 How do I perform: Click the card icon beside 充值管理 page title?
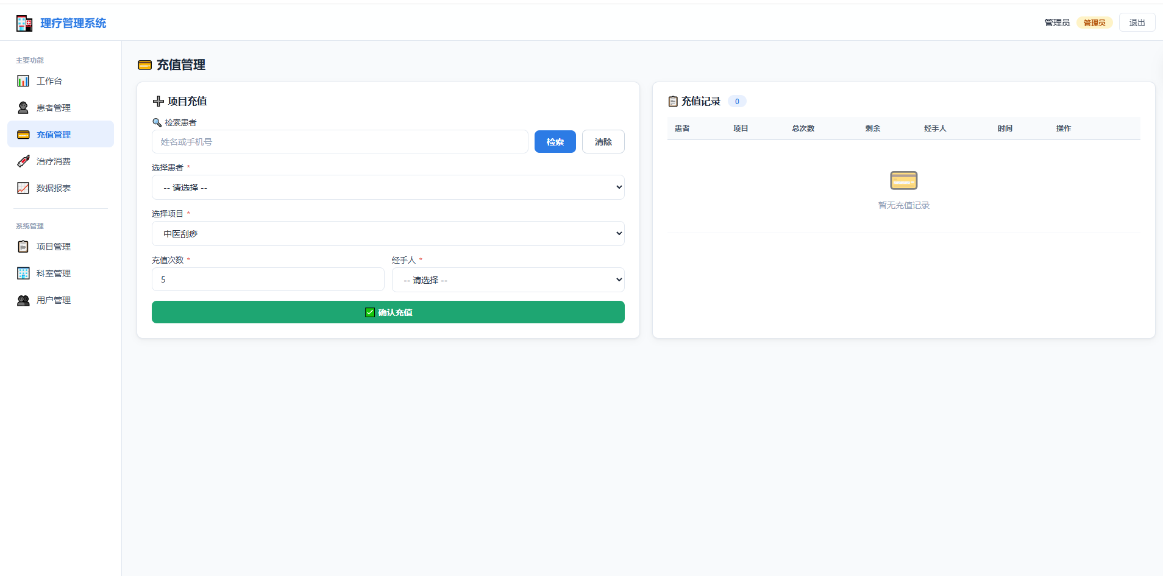point(145,65)
